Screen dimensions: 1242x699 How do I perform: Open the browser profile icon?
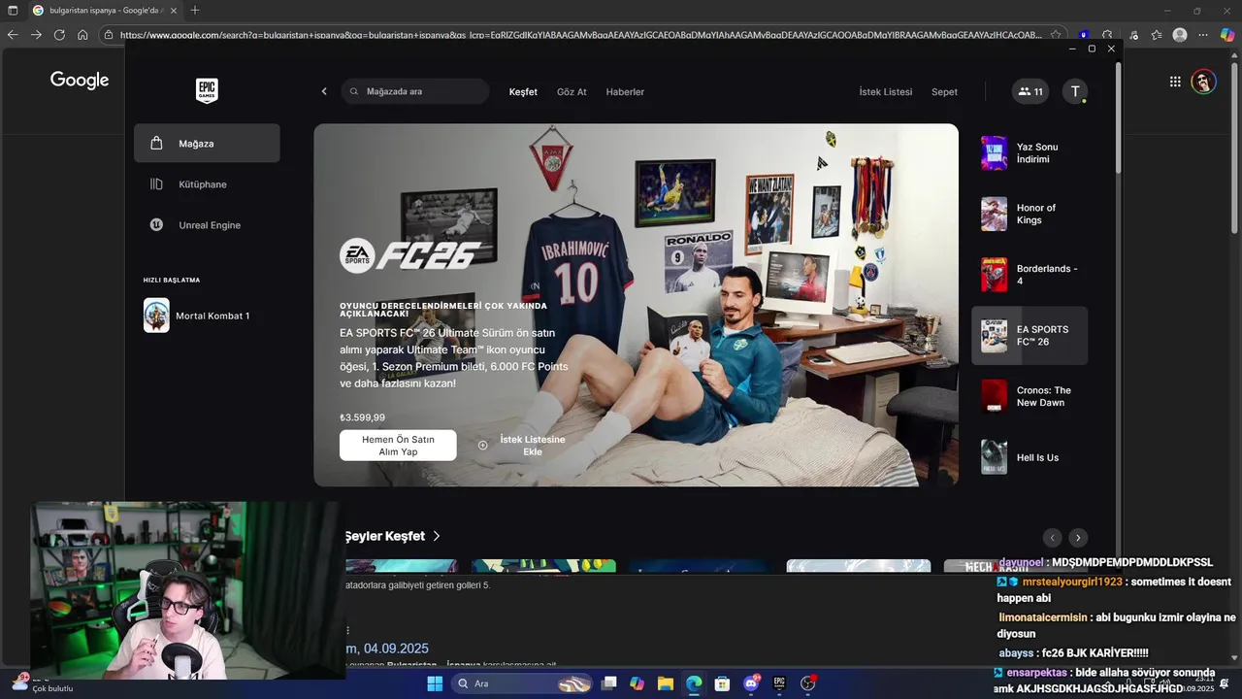coord(1180,35)
